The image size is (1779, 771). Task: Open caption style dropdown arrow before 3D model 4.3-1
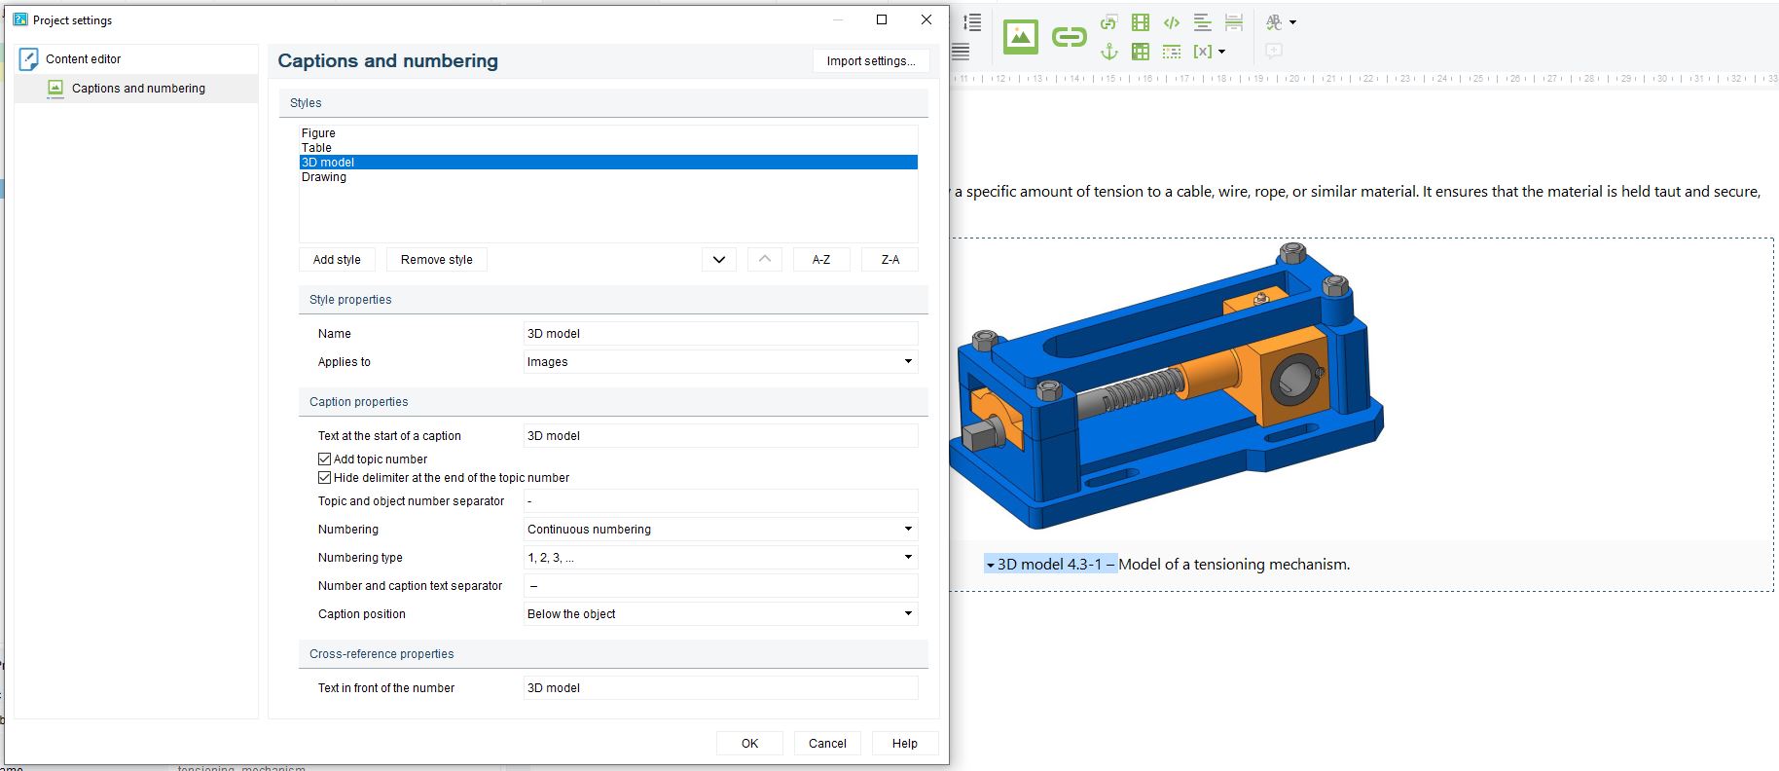pyautogui.click(x=991, y=565)
